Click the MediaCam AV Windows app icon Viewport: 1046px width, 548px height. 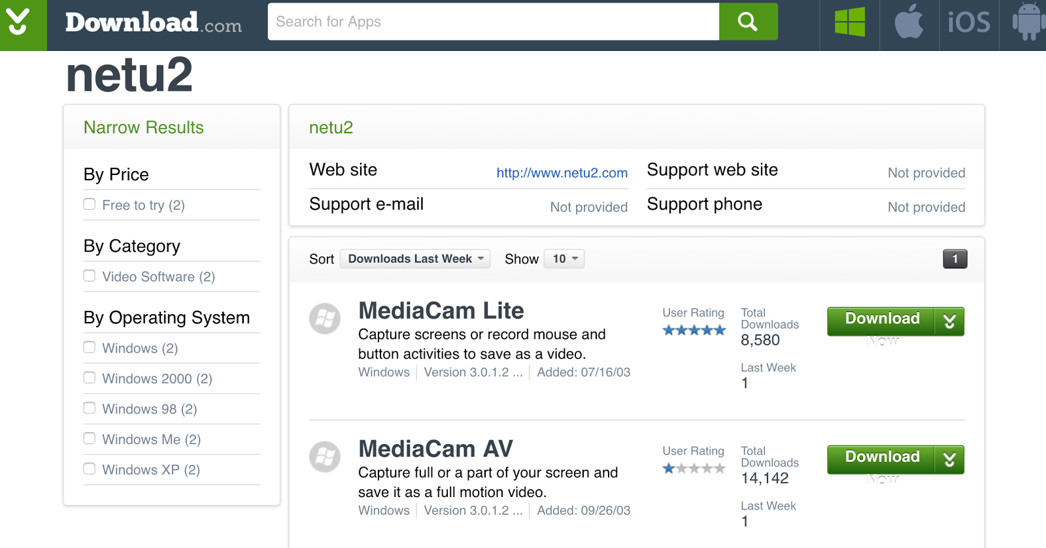(x=325, y=457)
